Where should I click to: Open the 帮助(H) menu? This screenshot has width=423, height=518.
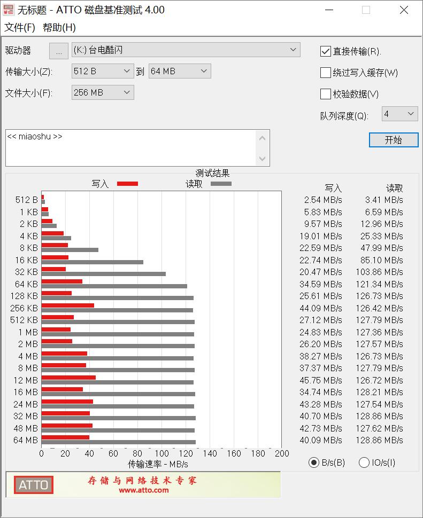(59, 27)
